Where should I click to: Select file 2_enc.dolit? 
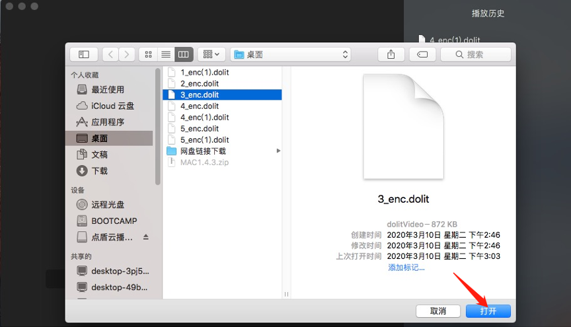(222, 83)
